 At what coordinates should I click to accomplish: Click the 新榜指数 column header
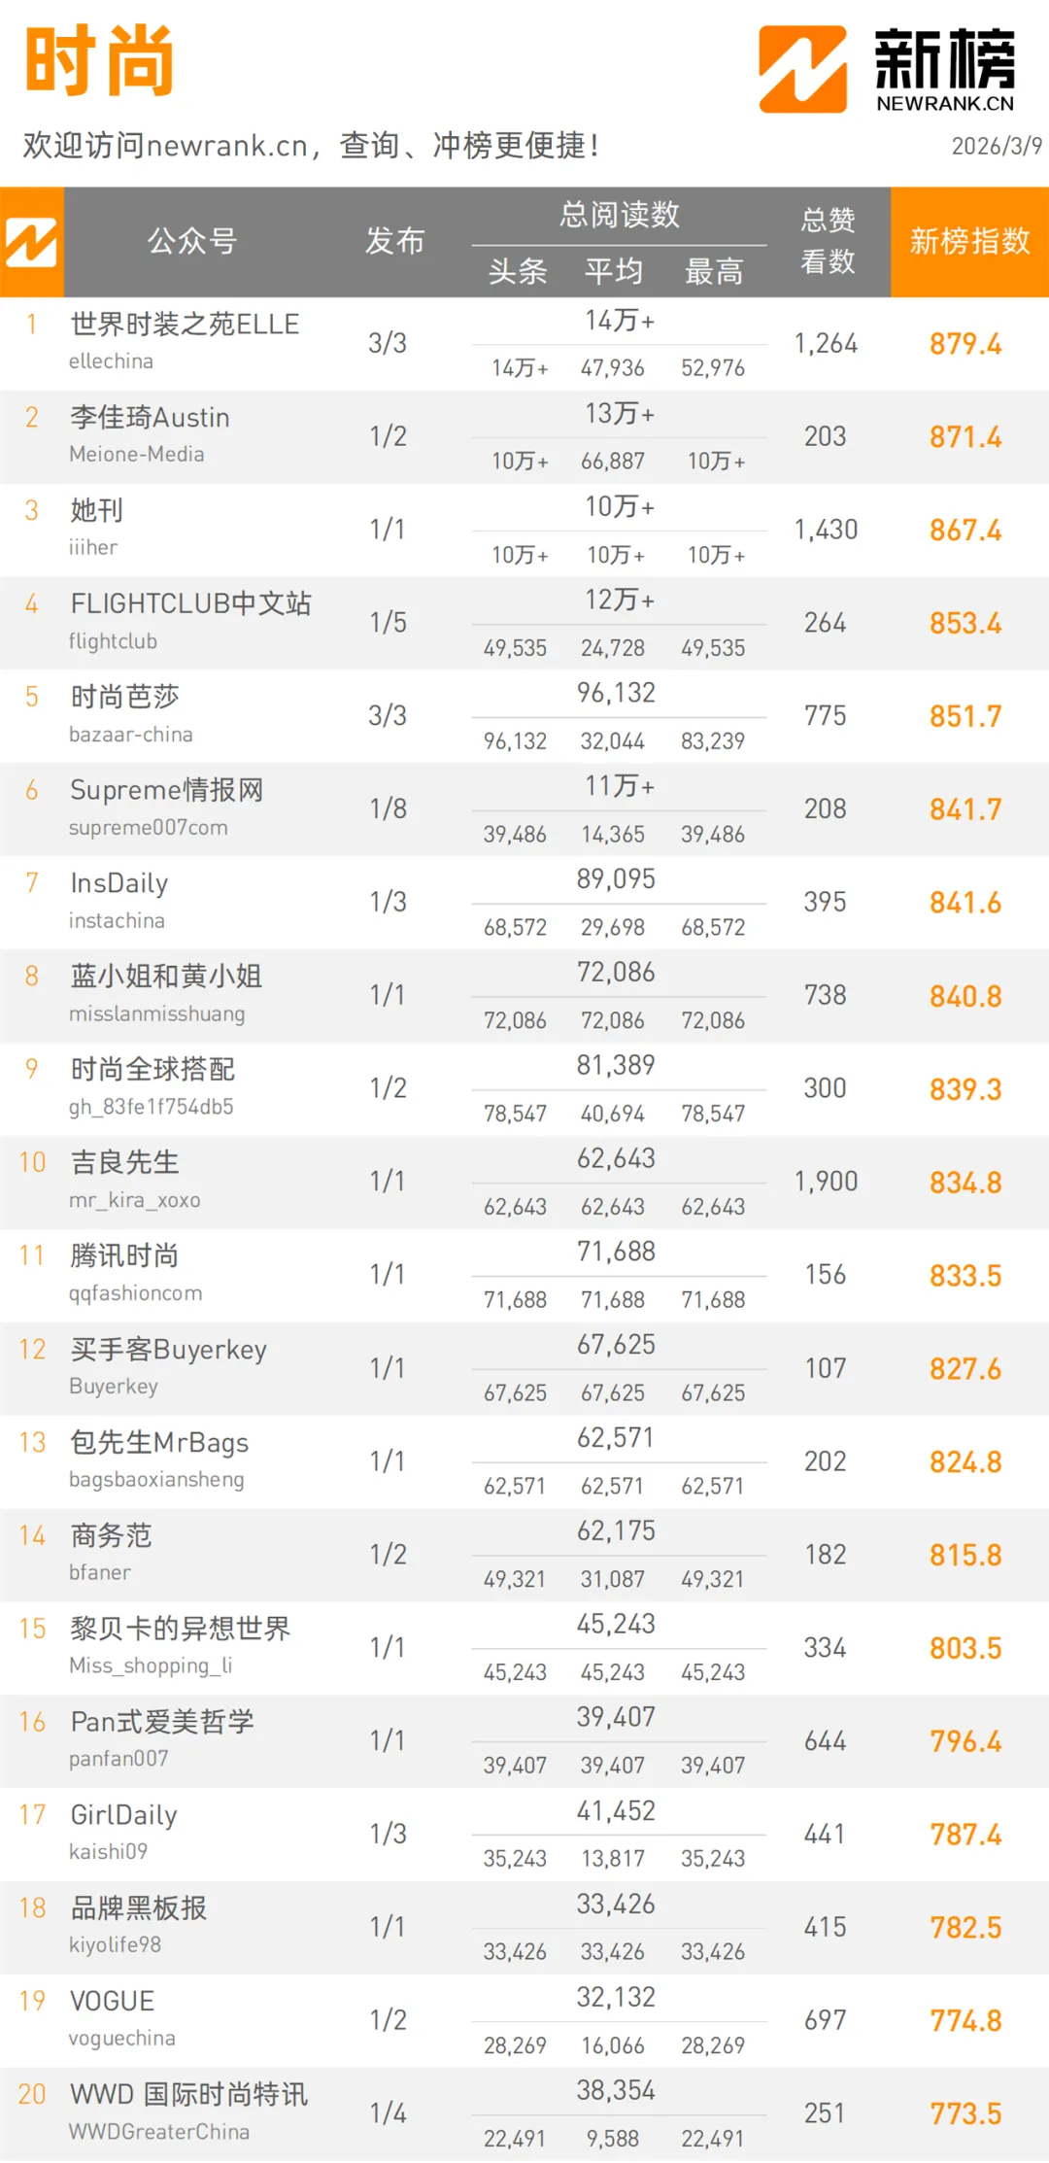[x=969, y=241]
